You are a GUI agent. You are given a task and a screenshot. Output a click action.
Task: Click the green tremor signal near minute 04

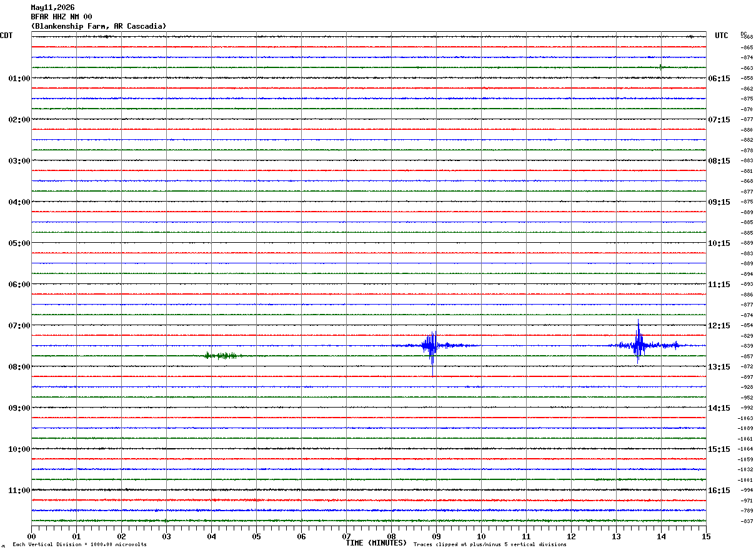pos(223,356)
